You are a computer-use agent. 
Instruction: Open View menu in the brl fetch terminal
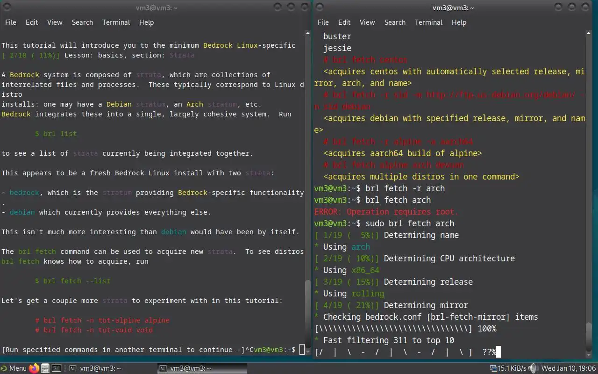[367, 22]
